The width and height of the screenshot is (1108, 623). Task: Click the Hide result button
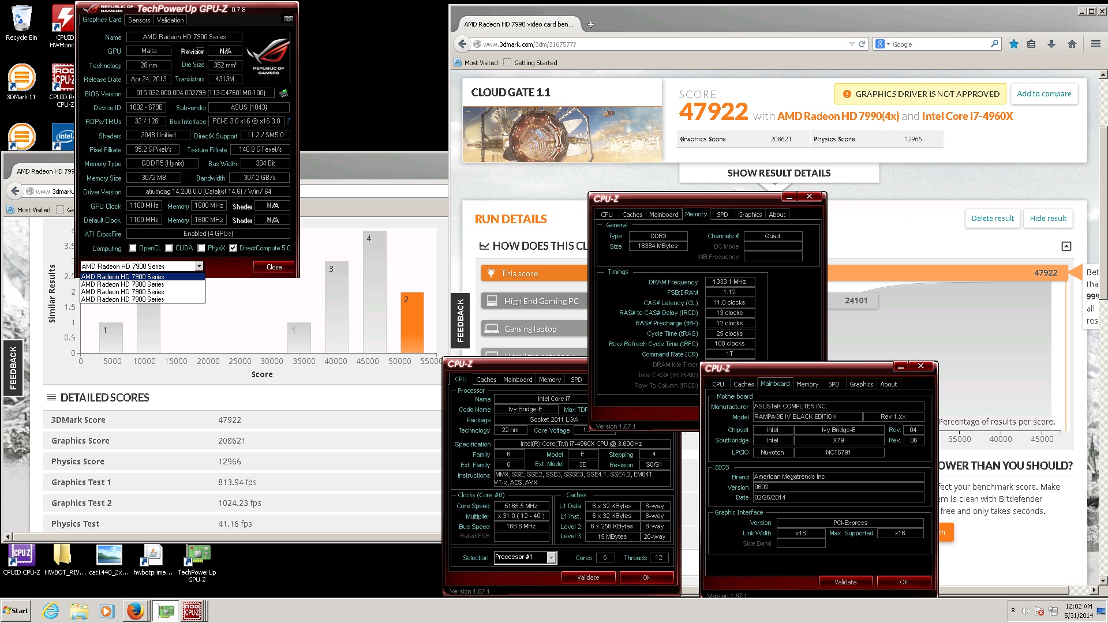click(1048, 218)
